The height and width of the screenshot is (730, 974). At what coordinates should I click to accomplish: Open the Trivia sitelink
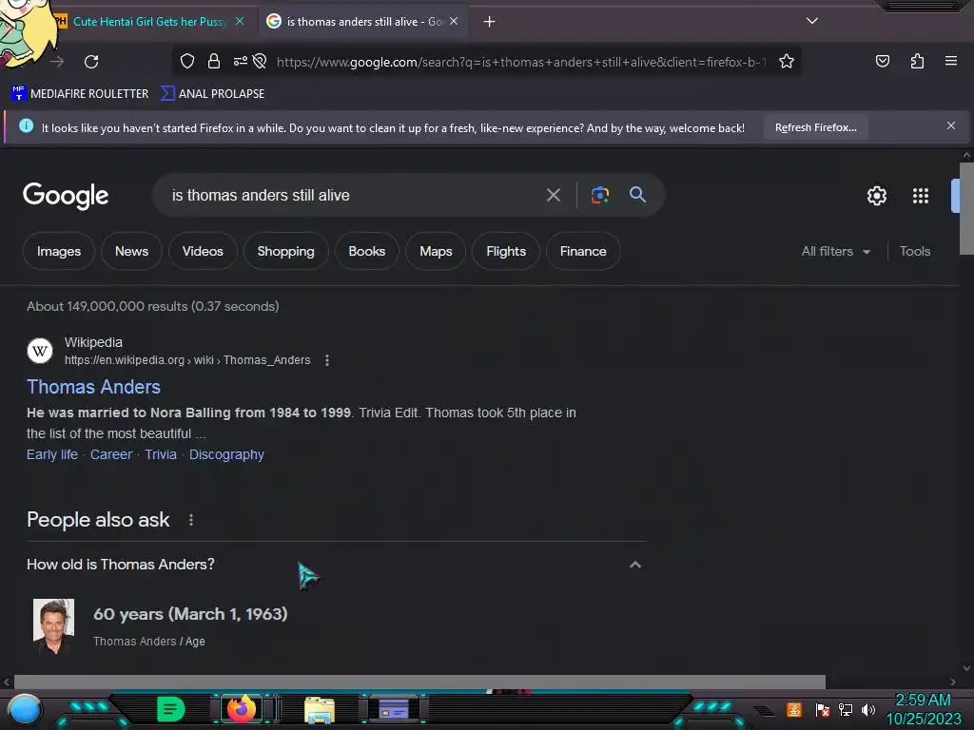(x=160, y=454)
